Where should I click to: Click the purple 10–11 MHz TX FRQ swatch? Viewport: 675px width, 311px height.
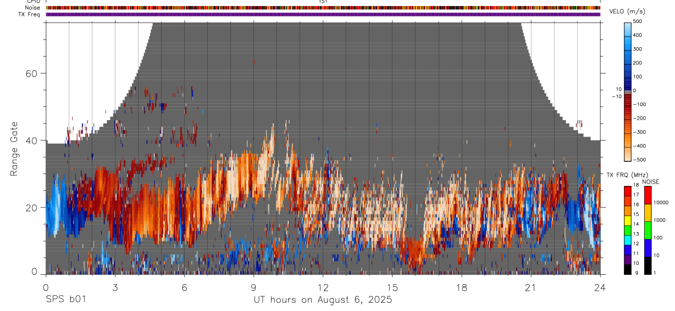click(627, 259)
